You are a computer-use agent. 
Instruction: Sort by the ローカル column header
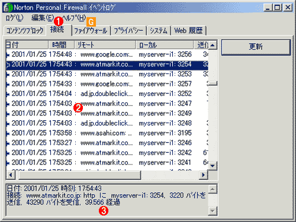pyautogui.click(x=165, y=45)
